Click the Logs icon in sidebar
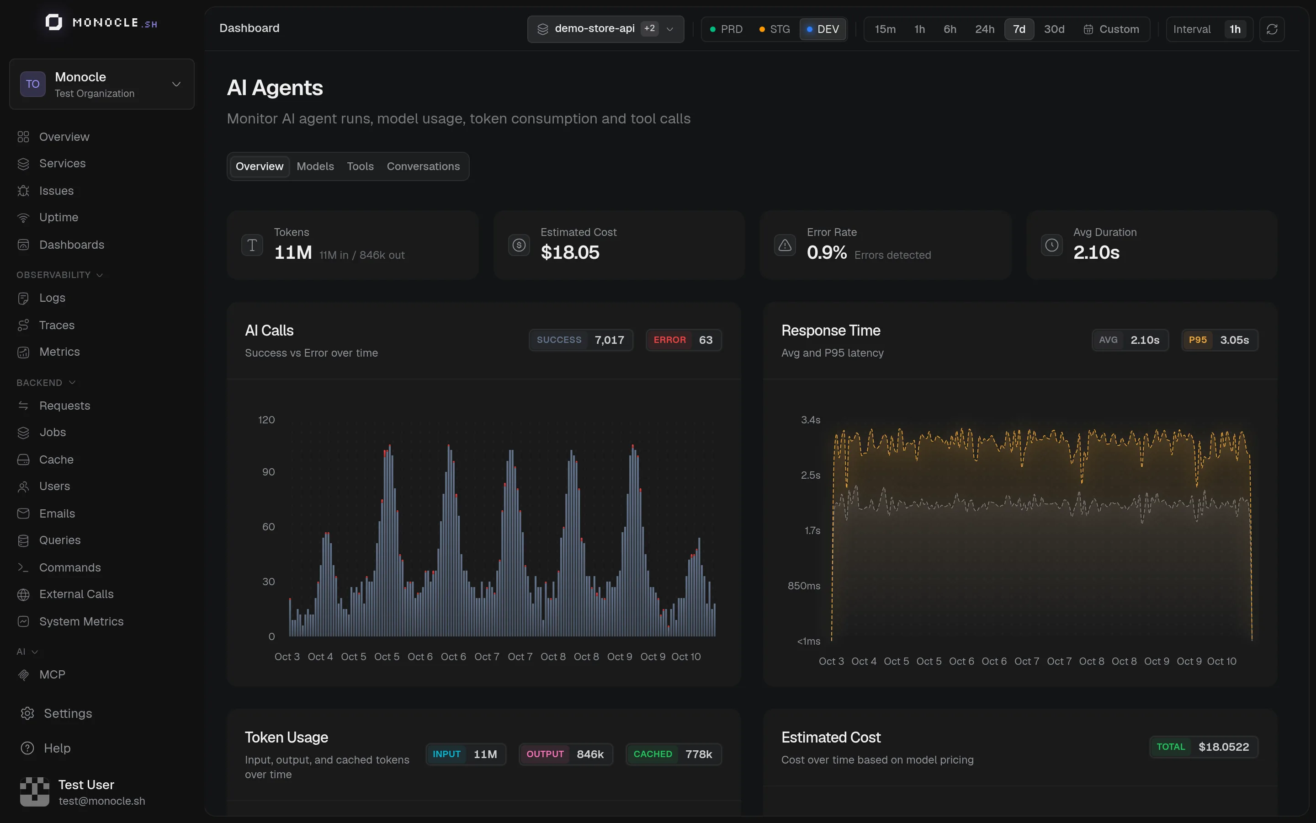This screenshot has height=823, width=1316. 23,298
